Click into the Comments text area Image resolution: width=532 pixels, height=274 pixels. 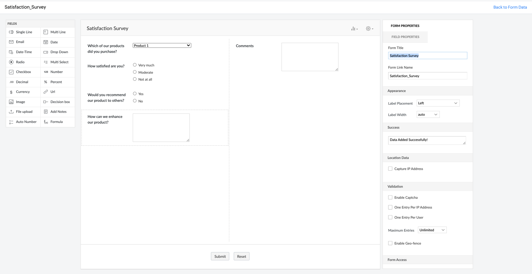click(x=310, y=57)
